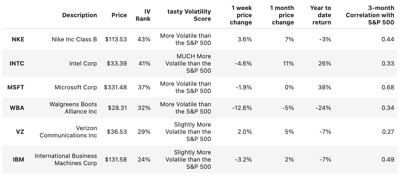Click 3-month Correlation with S&P 500 header
Screen dimensions: 400x176
[x=370, y=15]
